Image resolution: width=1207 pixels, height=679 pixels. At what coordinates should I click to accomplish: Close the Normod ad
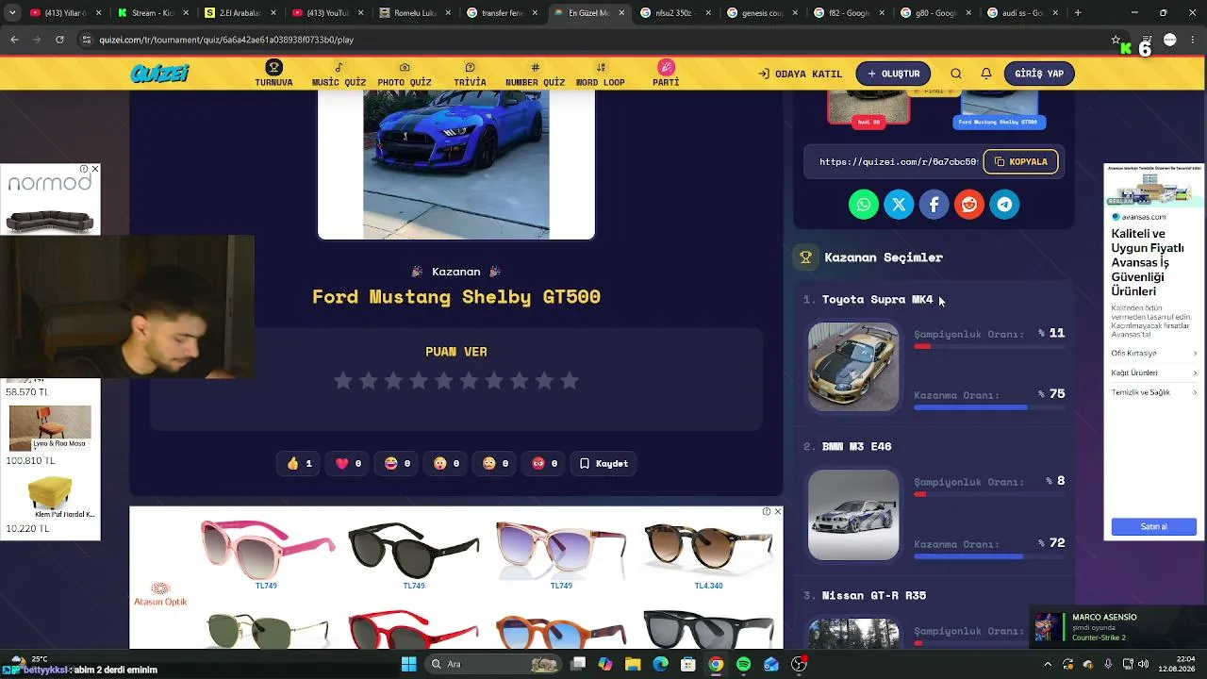(x=94, y=169)
